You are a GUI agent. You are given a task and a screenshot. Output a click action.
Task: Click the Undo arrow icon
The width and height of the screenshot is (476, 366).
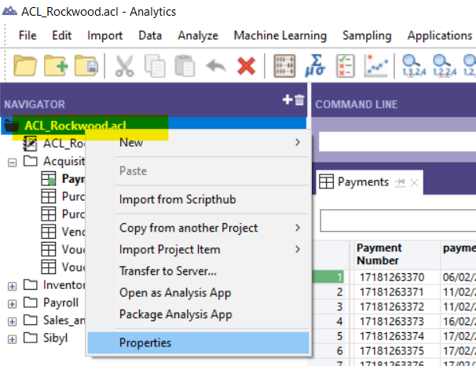click(x=215, y=65)
